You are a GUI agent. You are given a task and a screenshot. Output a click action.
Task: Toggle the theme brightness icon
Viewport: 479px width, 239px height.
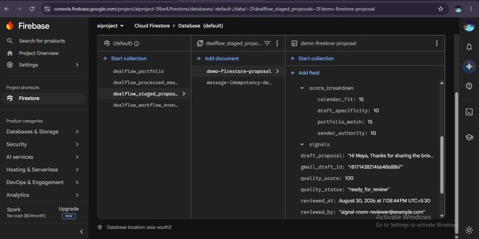click(469, 230)
